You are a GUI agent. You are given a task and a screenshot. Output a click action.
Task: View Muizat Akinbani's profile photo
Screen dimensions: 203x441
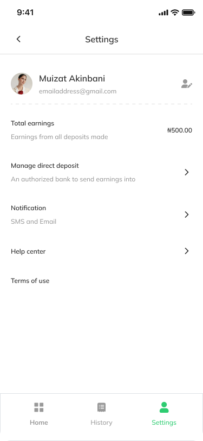(22, 84)
